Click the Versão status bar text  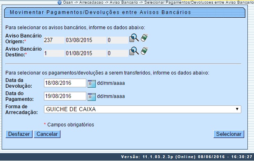pyautogui.click(x=187, y=157)
